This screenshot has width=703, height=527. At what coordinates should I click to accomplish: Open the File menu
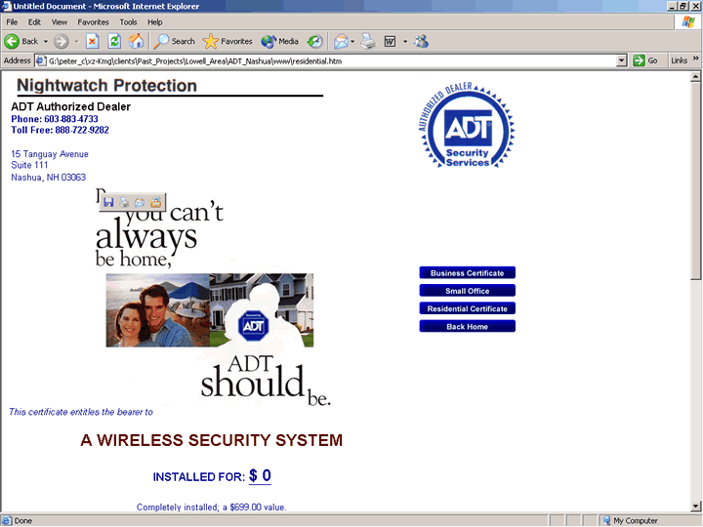12,21
